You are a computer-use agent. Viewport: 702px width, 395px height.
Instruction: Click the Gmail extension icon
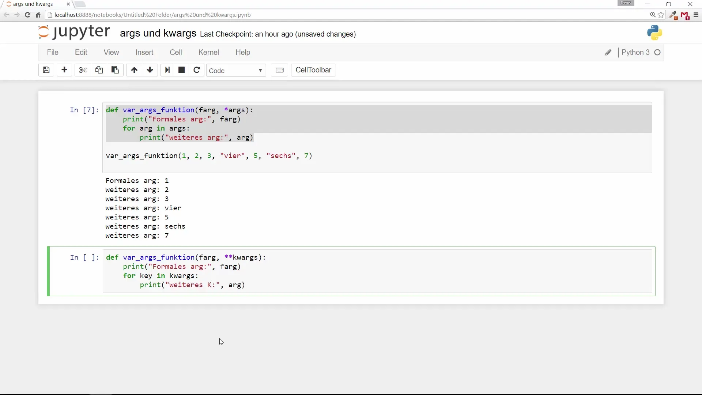coord(685,15)
